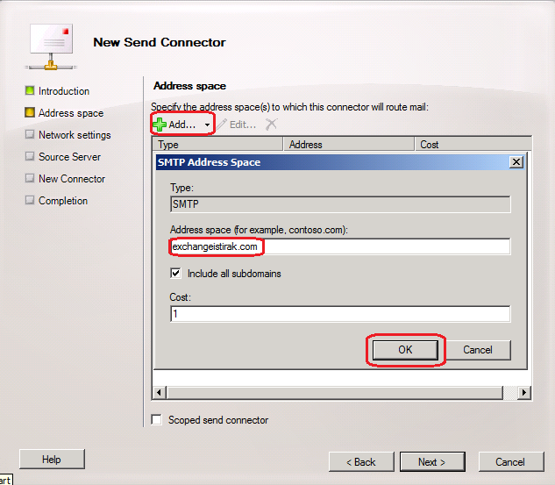Viewport: 555px width, 485px height.
Task: Toggle Include all subdomains checkbox
Action: tap(175, 274)
